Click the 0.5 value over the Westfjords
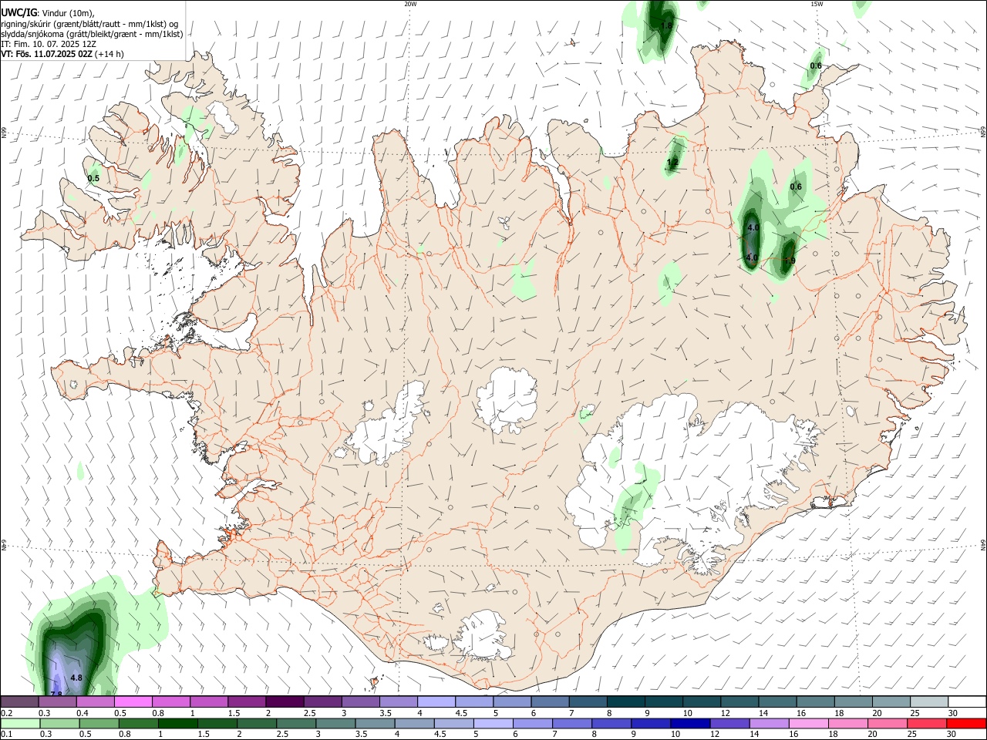The width and height of the screenshot is (987, 740). click(x=93, y=178)
